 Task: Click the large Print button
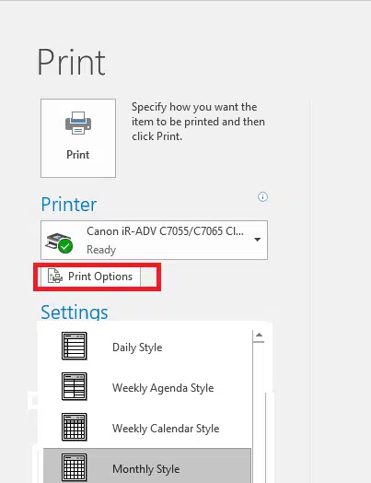pos(78,138)
